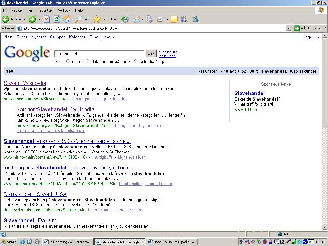The height and width of the screenshot is (246, 328).
Task: Open the Verktøy menu
Action: pyautogui.click(x=64, y=10)
